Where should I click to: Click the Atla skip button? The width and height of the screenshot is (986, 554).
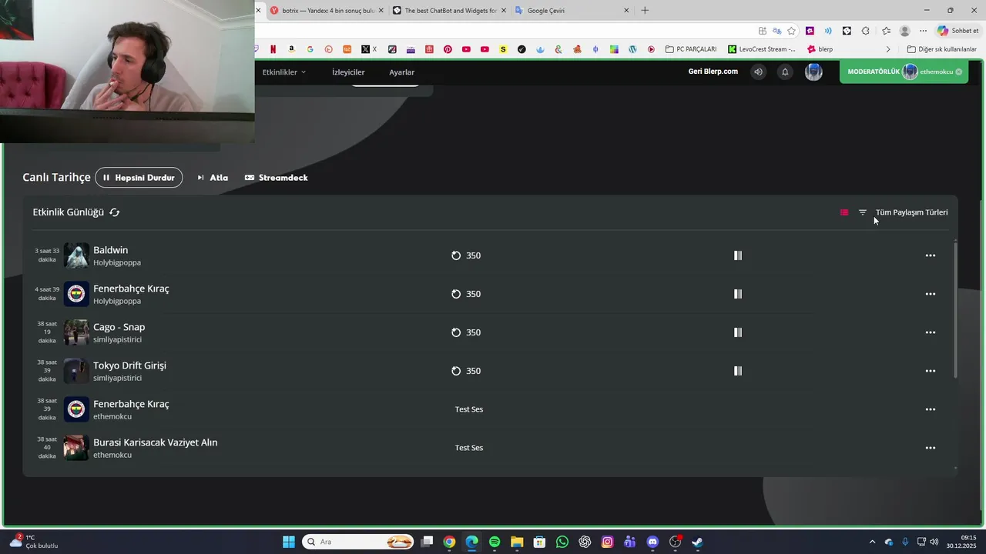click(213, 178)
